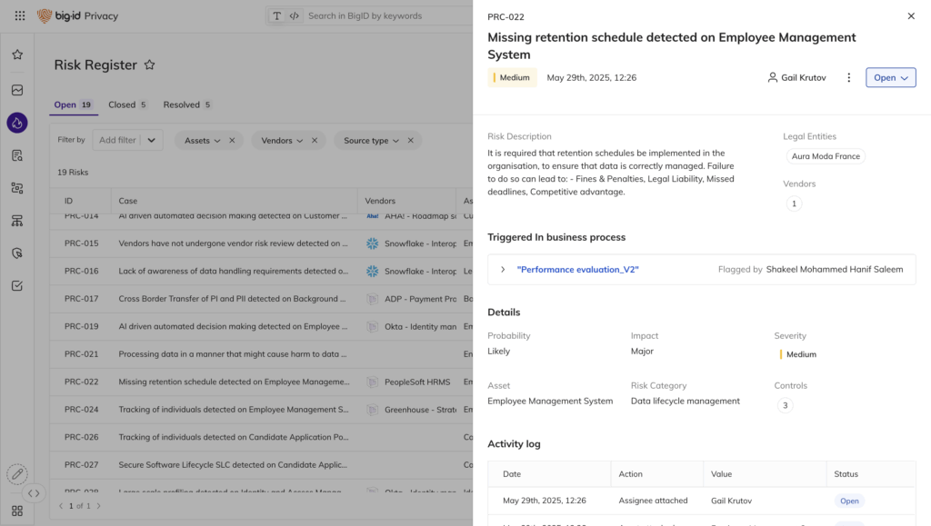Switch search to code mode toggle
The width and height of the screenshot is (931, 526).
[294, 16]
